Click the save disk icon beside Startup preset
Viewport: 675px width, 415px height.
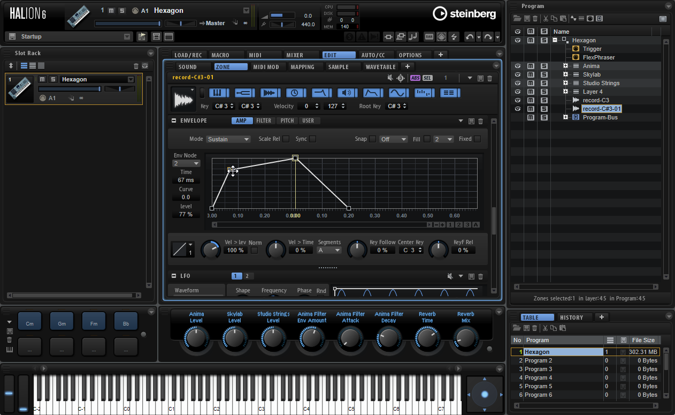(12, 36)
